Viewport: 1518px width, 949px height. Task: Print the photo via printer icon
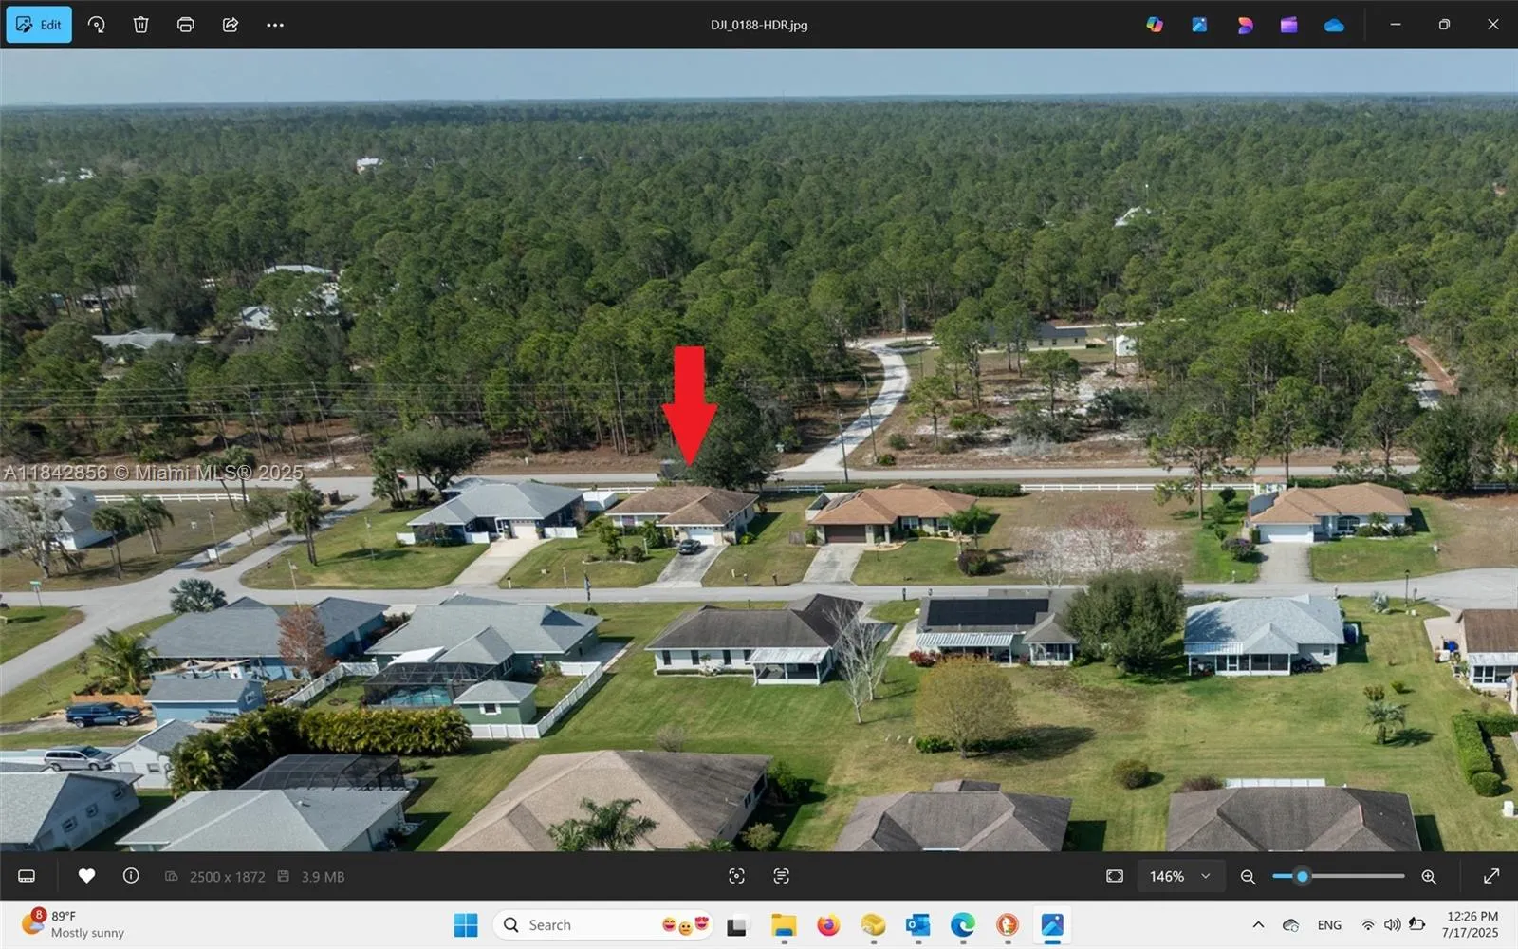pyautogui.click(x=186, y=25)
